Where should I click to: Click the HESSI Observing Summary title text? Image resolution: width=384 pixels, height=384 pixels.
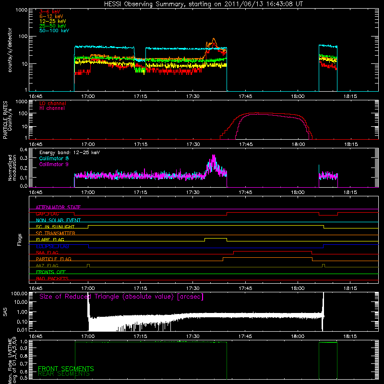coord(204,4)
